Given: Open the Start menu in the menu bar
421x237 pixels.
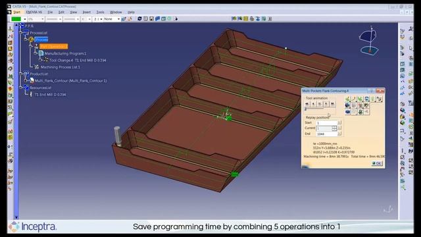Looking at the screenshot, I should pyautogui.click(x=16, y=13).
